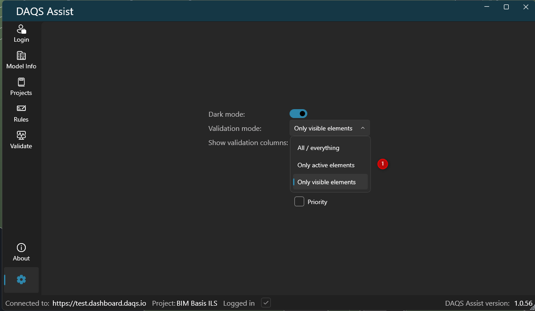The image size is (535, 311).
Task: Open the Rules section
Action: (21, 114)
